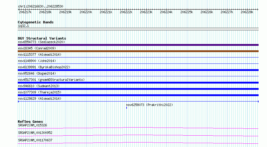Viewport: 267px width, 147px height.
Task: Click the 206219k ruler tick label
Action: coord(65,12)
